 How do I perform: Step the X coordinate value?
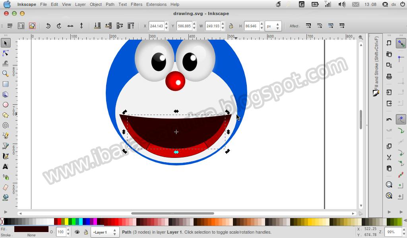(167, 26)
